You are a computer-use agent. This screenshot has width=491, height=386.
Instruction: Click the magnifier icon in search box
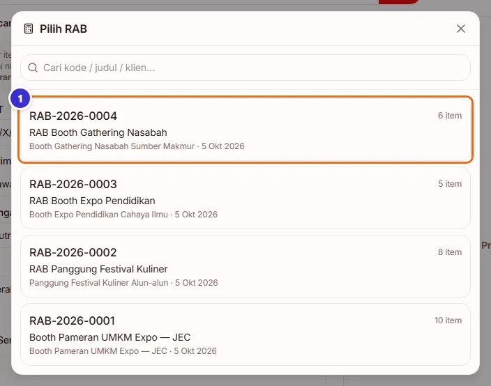point(33,68)
